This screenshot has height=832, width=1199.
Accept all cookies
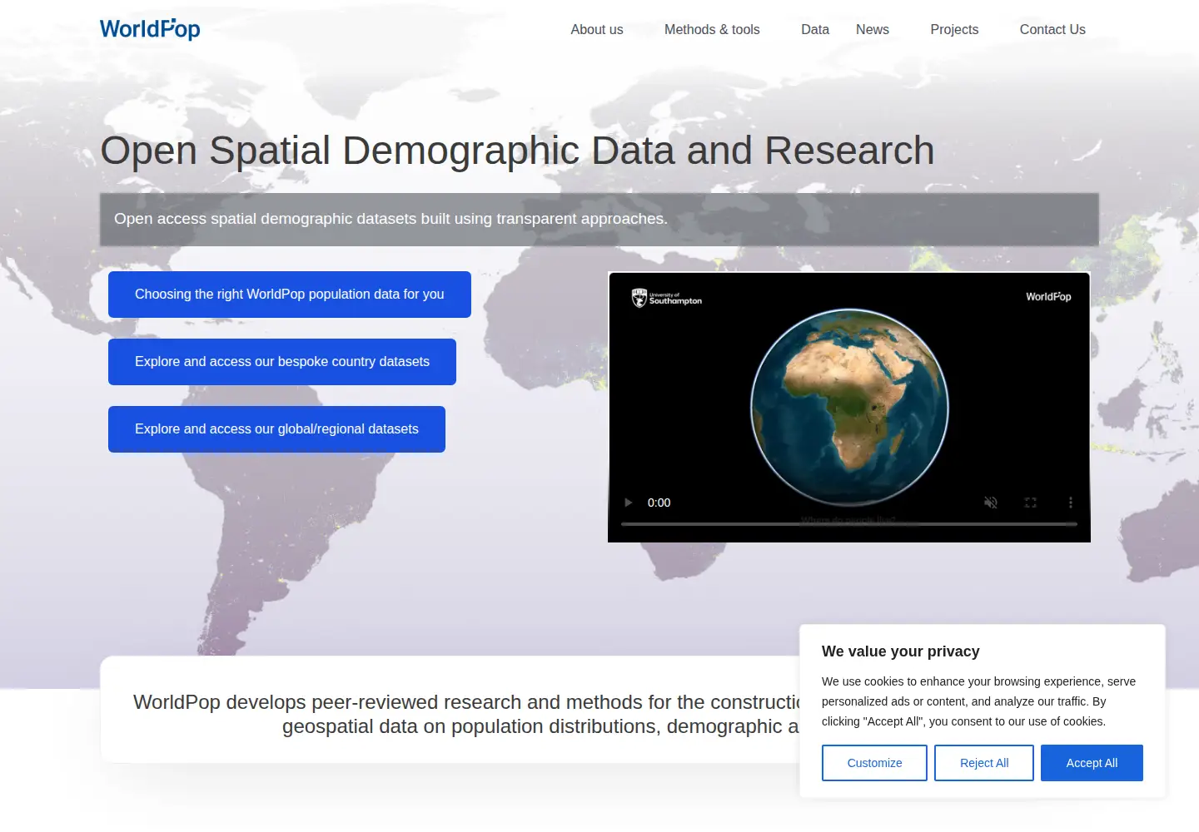click(1092, 763)
